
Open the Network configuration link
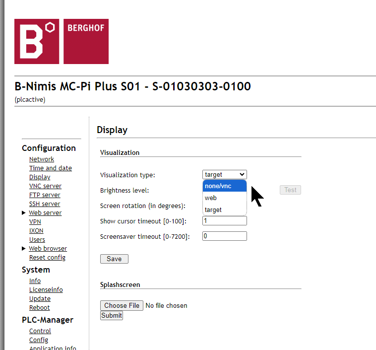42,159
